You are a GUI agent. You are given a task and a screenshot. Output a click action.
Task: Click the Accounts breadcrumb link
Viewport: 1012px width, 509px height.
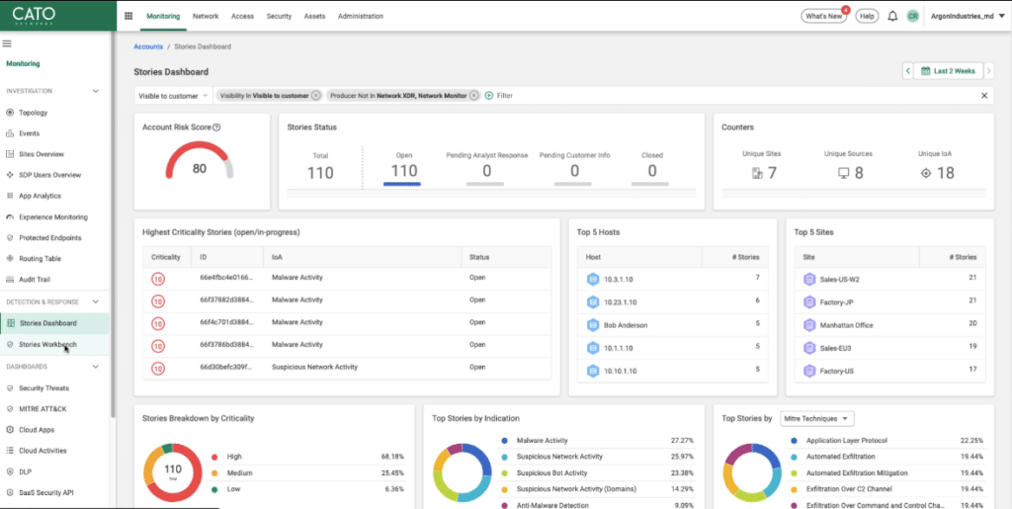pyautogui.click(x=148, y=46)
